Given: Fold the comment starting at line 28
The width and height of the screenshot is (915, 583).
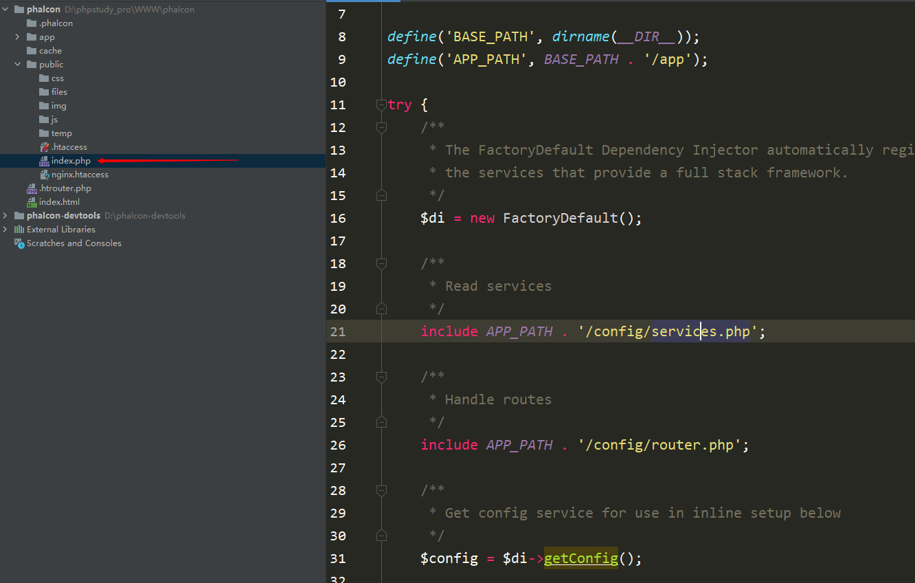Looking at the screenshot, I should click(x=381, y=490).
